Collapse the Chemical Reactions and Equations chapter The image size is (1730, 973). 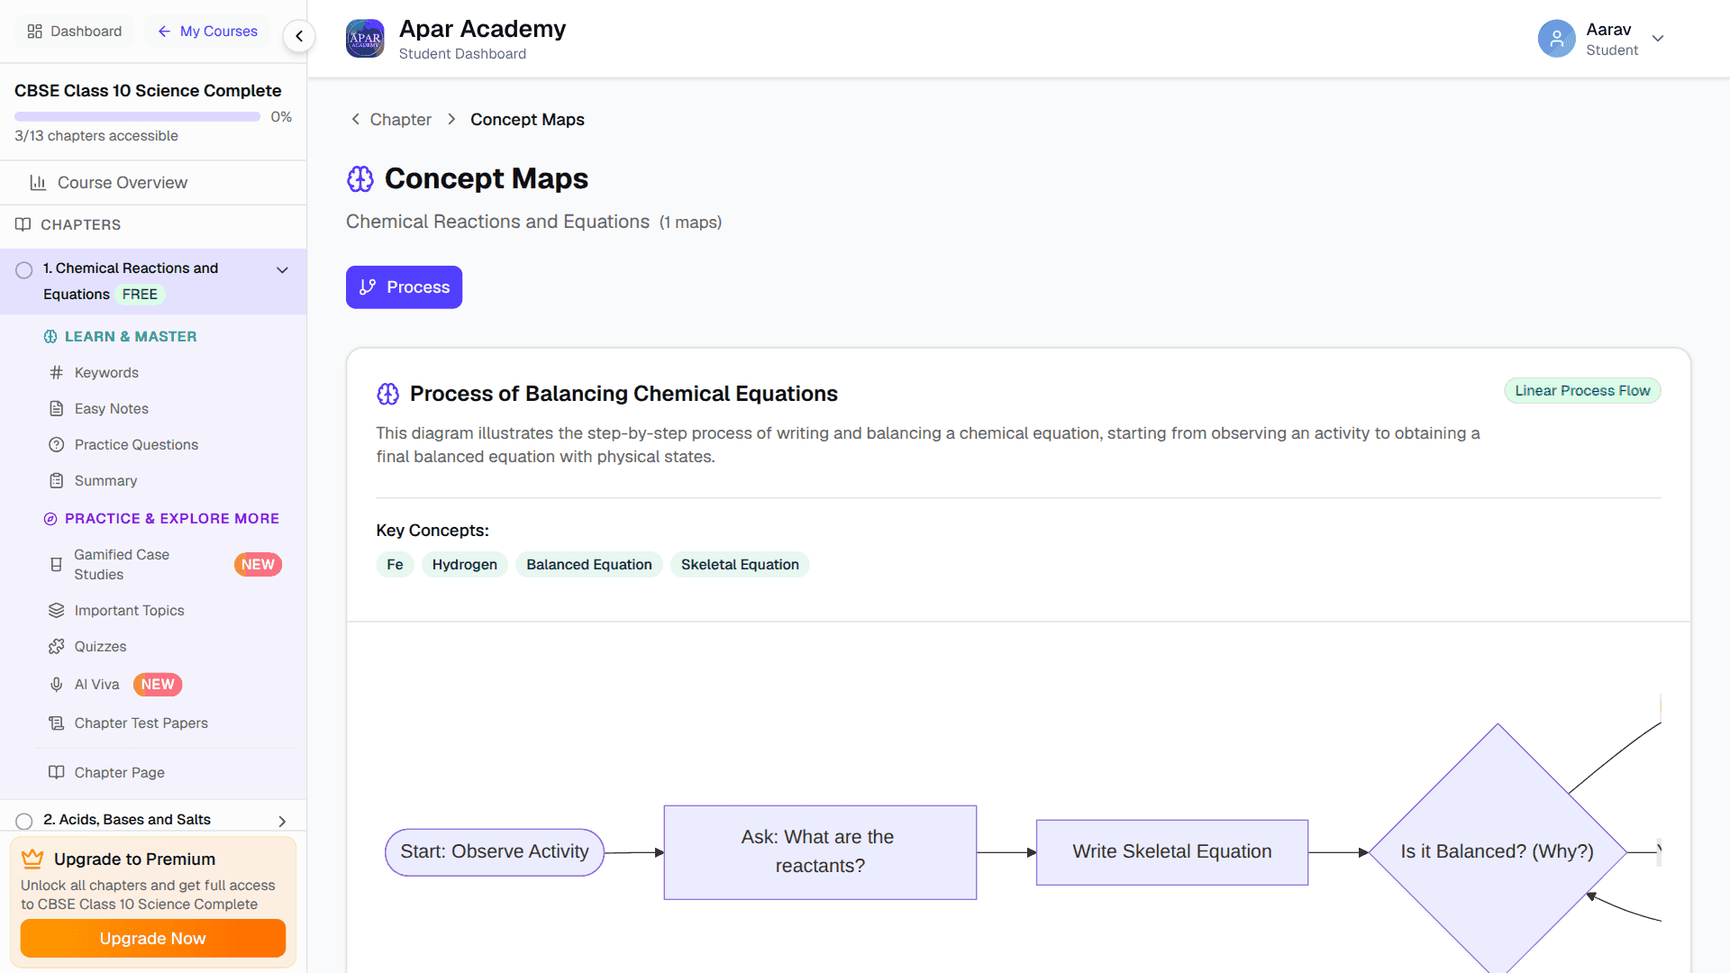click(282, 270)
